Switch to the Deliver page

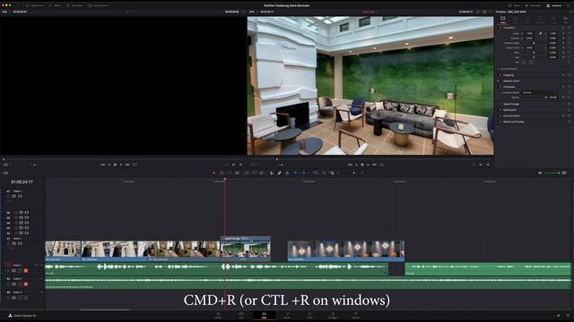[355, 315]
